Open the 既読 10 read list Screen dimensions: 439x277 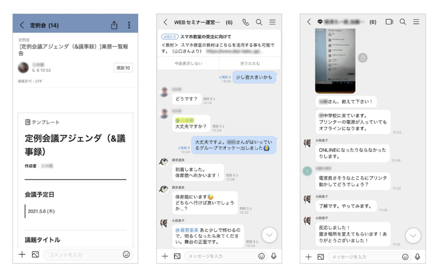123,68
